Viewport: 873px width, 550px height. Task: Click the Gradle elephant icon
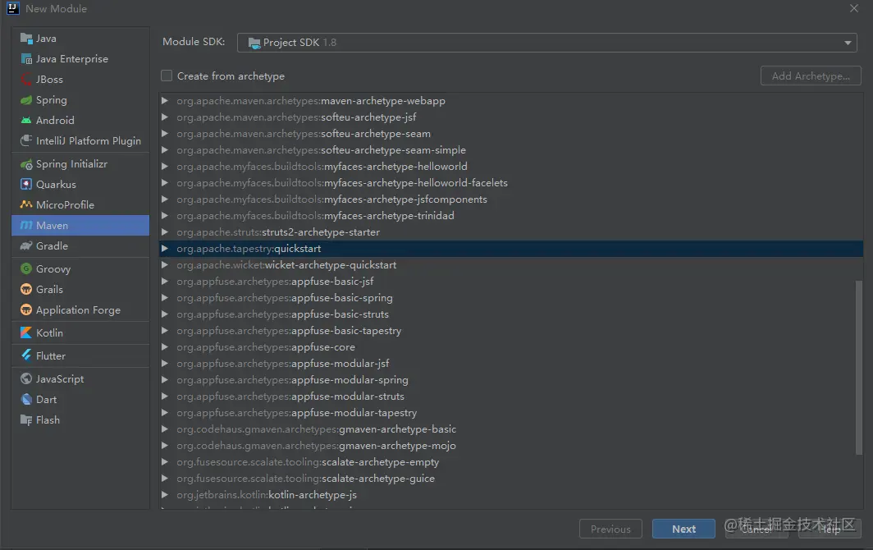click(27, 246)
